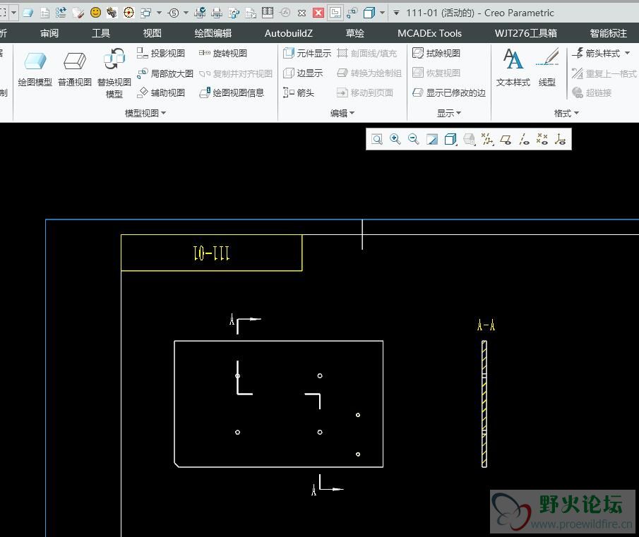The width and height of the screenshot is (639, 537).
Task: Click the Replace View Model (替换视图模型) icon
Action: pyautogui.click(x=114, y=73)
